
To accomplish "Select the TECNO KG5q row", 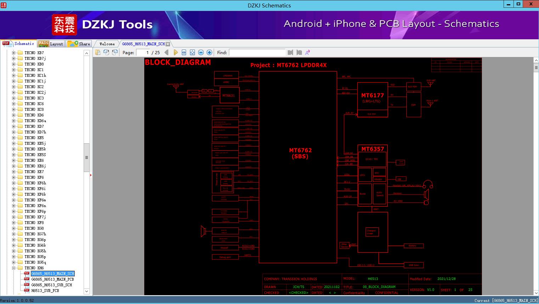I will (x=35, y=262).
